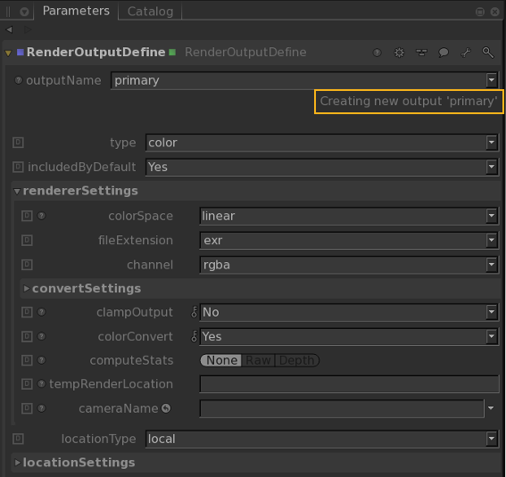Image resolution: width=506 pixels, height=477 pixels.
Task: Toggle the green node state square
Action: coord(172,53)
